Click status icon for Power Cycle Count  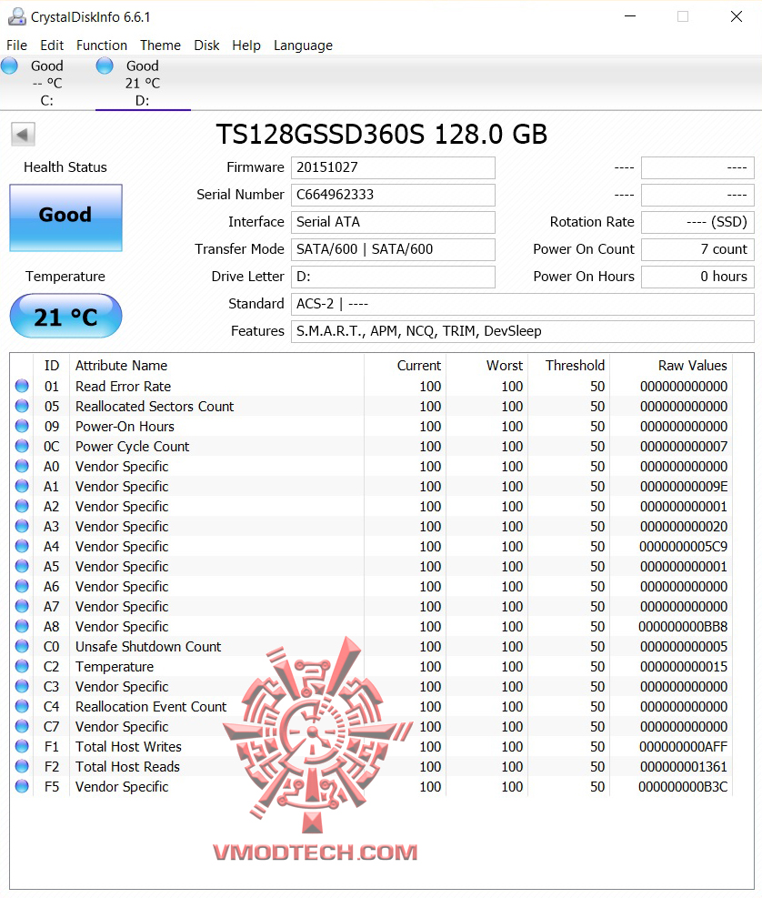coord(22,446)
